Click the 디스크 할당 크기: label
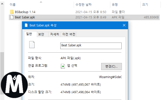162x100 pixels. 40,92
